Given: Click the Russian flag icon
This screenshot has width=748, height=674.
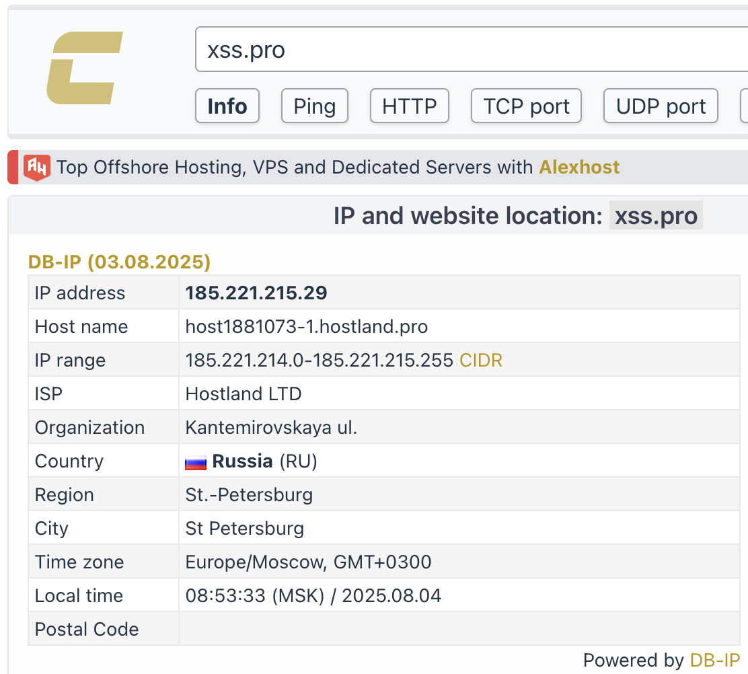Looking at the screenshot, I should click(x=196, y=462).
